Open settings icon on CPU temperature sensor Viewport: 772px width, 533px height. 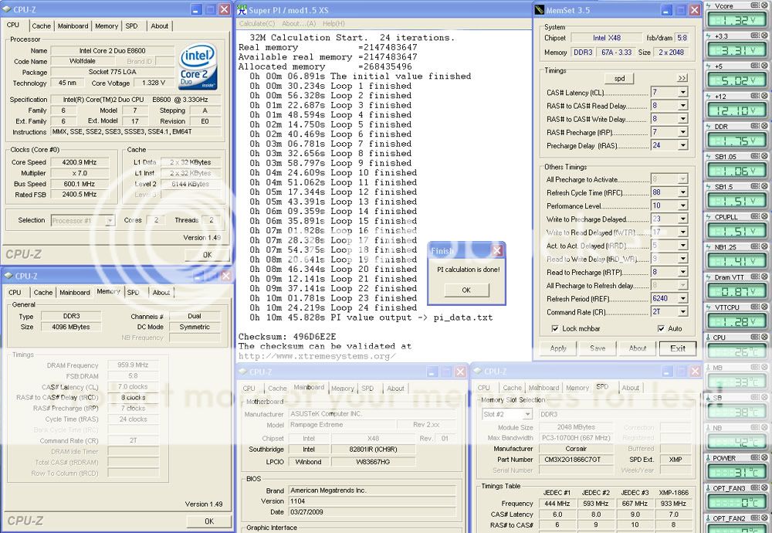754,337
